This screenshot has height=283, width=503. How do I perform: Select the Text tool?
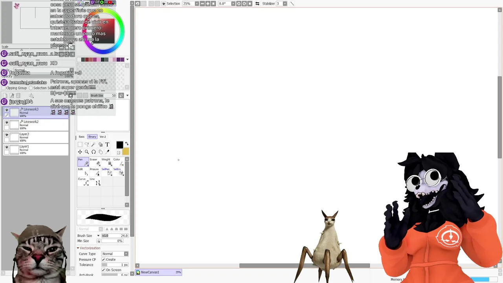pyautogui.click(x=107, y=145)
